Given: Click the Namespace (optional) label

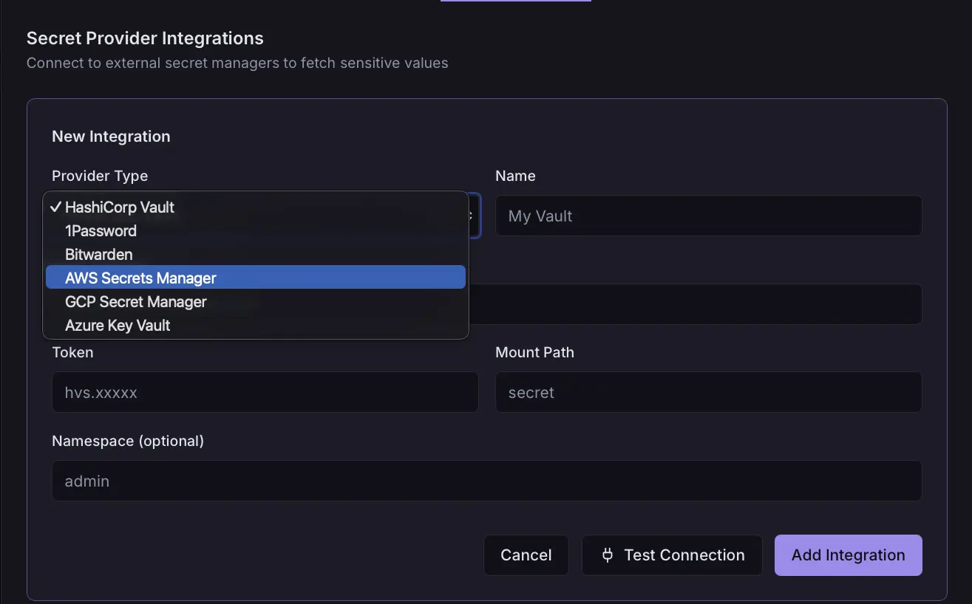Looking at the screenshot, I should click(128, 441).
